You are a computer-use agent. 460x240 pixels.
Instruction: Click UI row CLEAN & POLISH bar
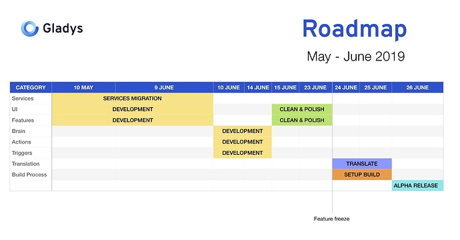302,109
